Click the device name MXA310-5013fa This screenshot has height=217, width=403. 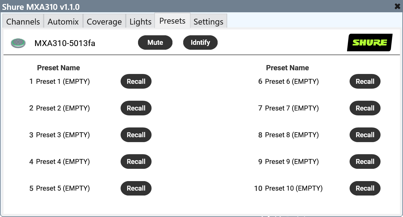[65, 43]
